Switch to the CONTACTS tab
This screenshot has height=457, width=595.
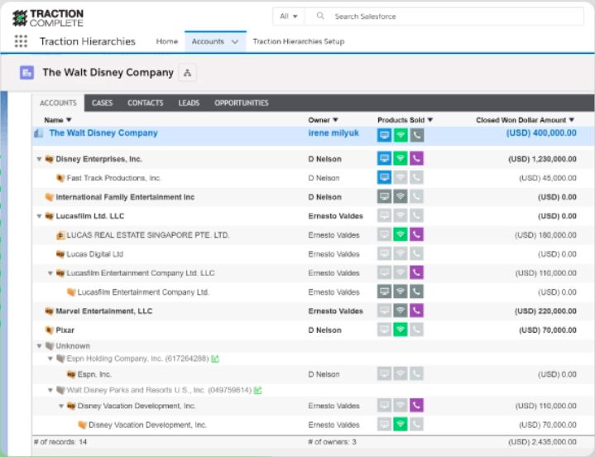click(146, 103)
